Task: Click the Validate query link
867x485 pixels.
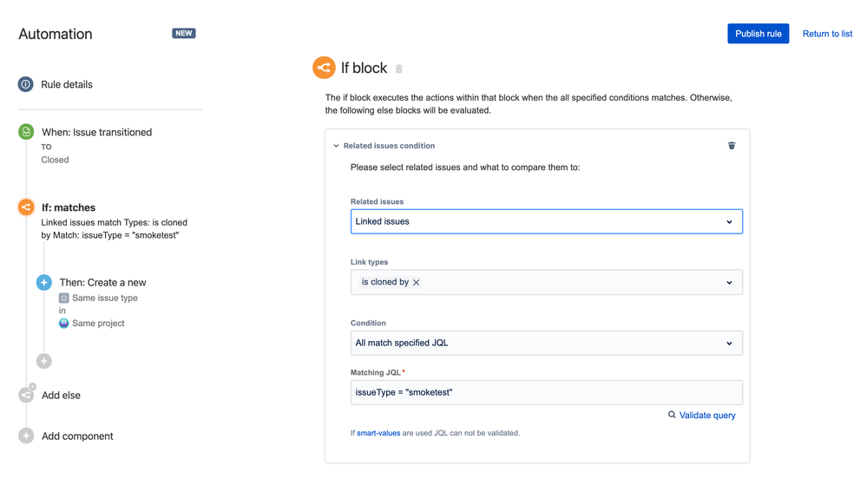Action: click(706, 416)
